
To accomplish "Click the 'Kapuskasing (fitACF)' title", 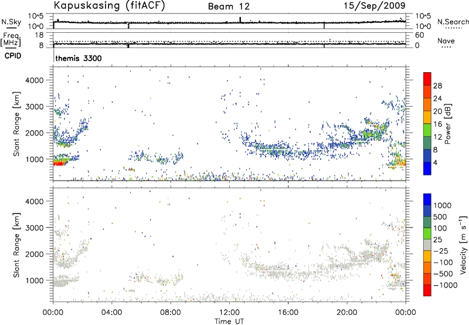I will 109,6.
